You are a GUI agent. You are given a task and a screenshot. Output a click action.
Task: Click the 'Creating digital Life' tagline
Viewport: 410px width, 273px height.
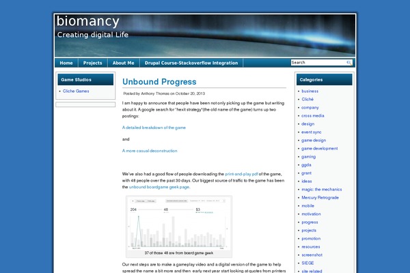tap(93, 35)
